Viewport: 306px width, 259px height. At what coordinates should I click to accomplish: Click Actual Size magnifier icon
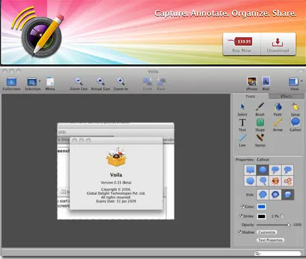click(x=100, y=81)
